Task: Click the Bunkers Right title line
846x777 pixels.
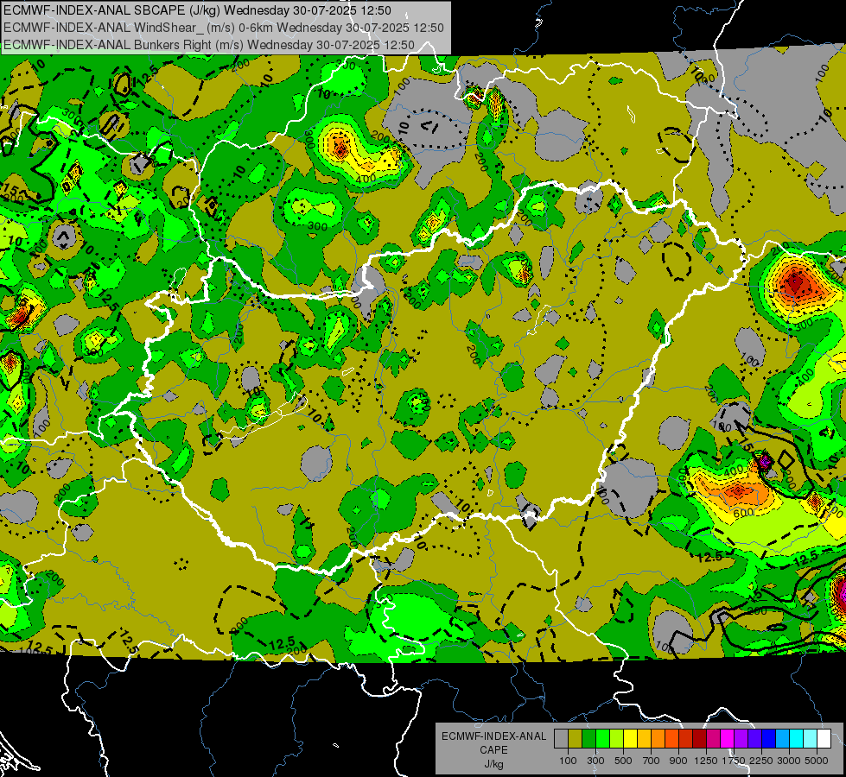Action: pos(209,45)
